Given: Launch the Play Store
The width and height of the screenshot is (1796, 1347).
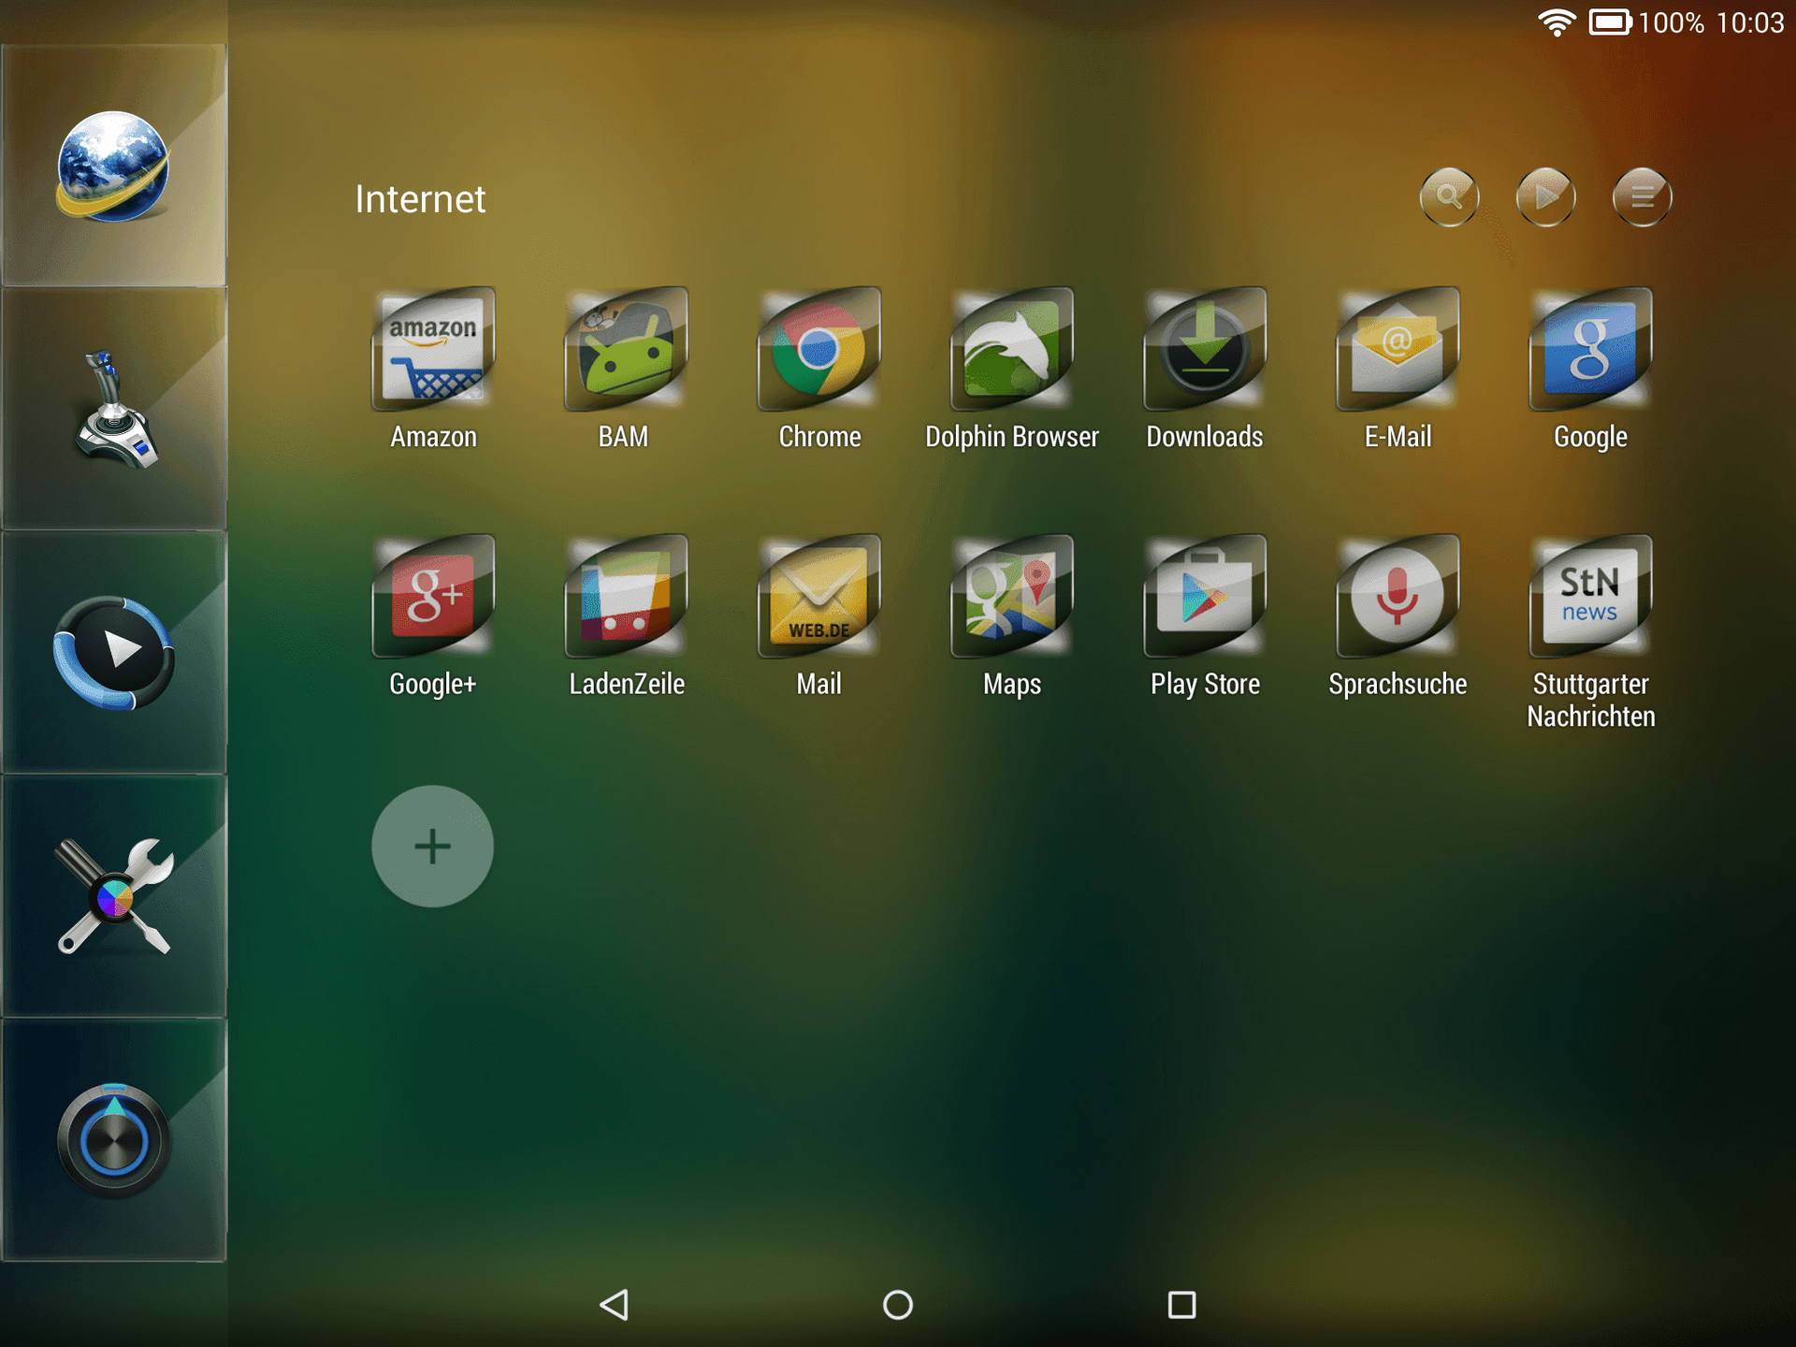Looking at the screenshot, I should click(x=1205, y=597).
